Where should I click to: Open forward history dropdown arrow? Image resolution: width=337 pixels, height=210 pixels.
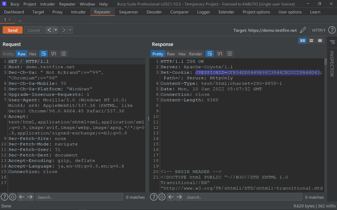click(x=70, y=30)
